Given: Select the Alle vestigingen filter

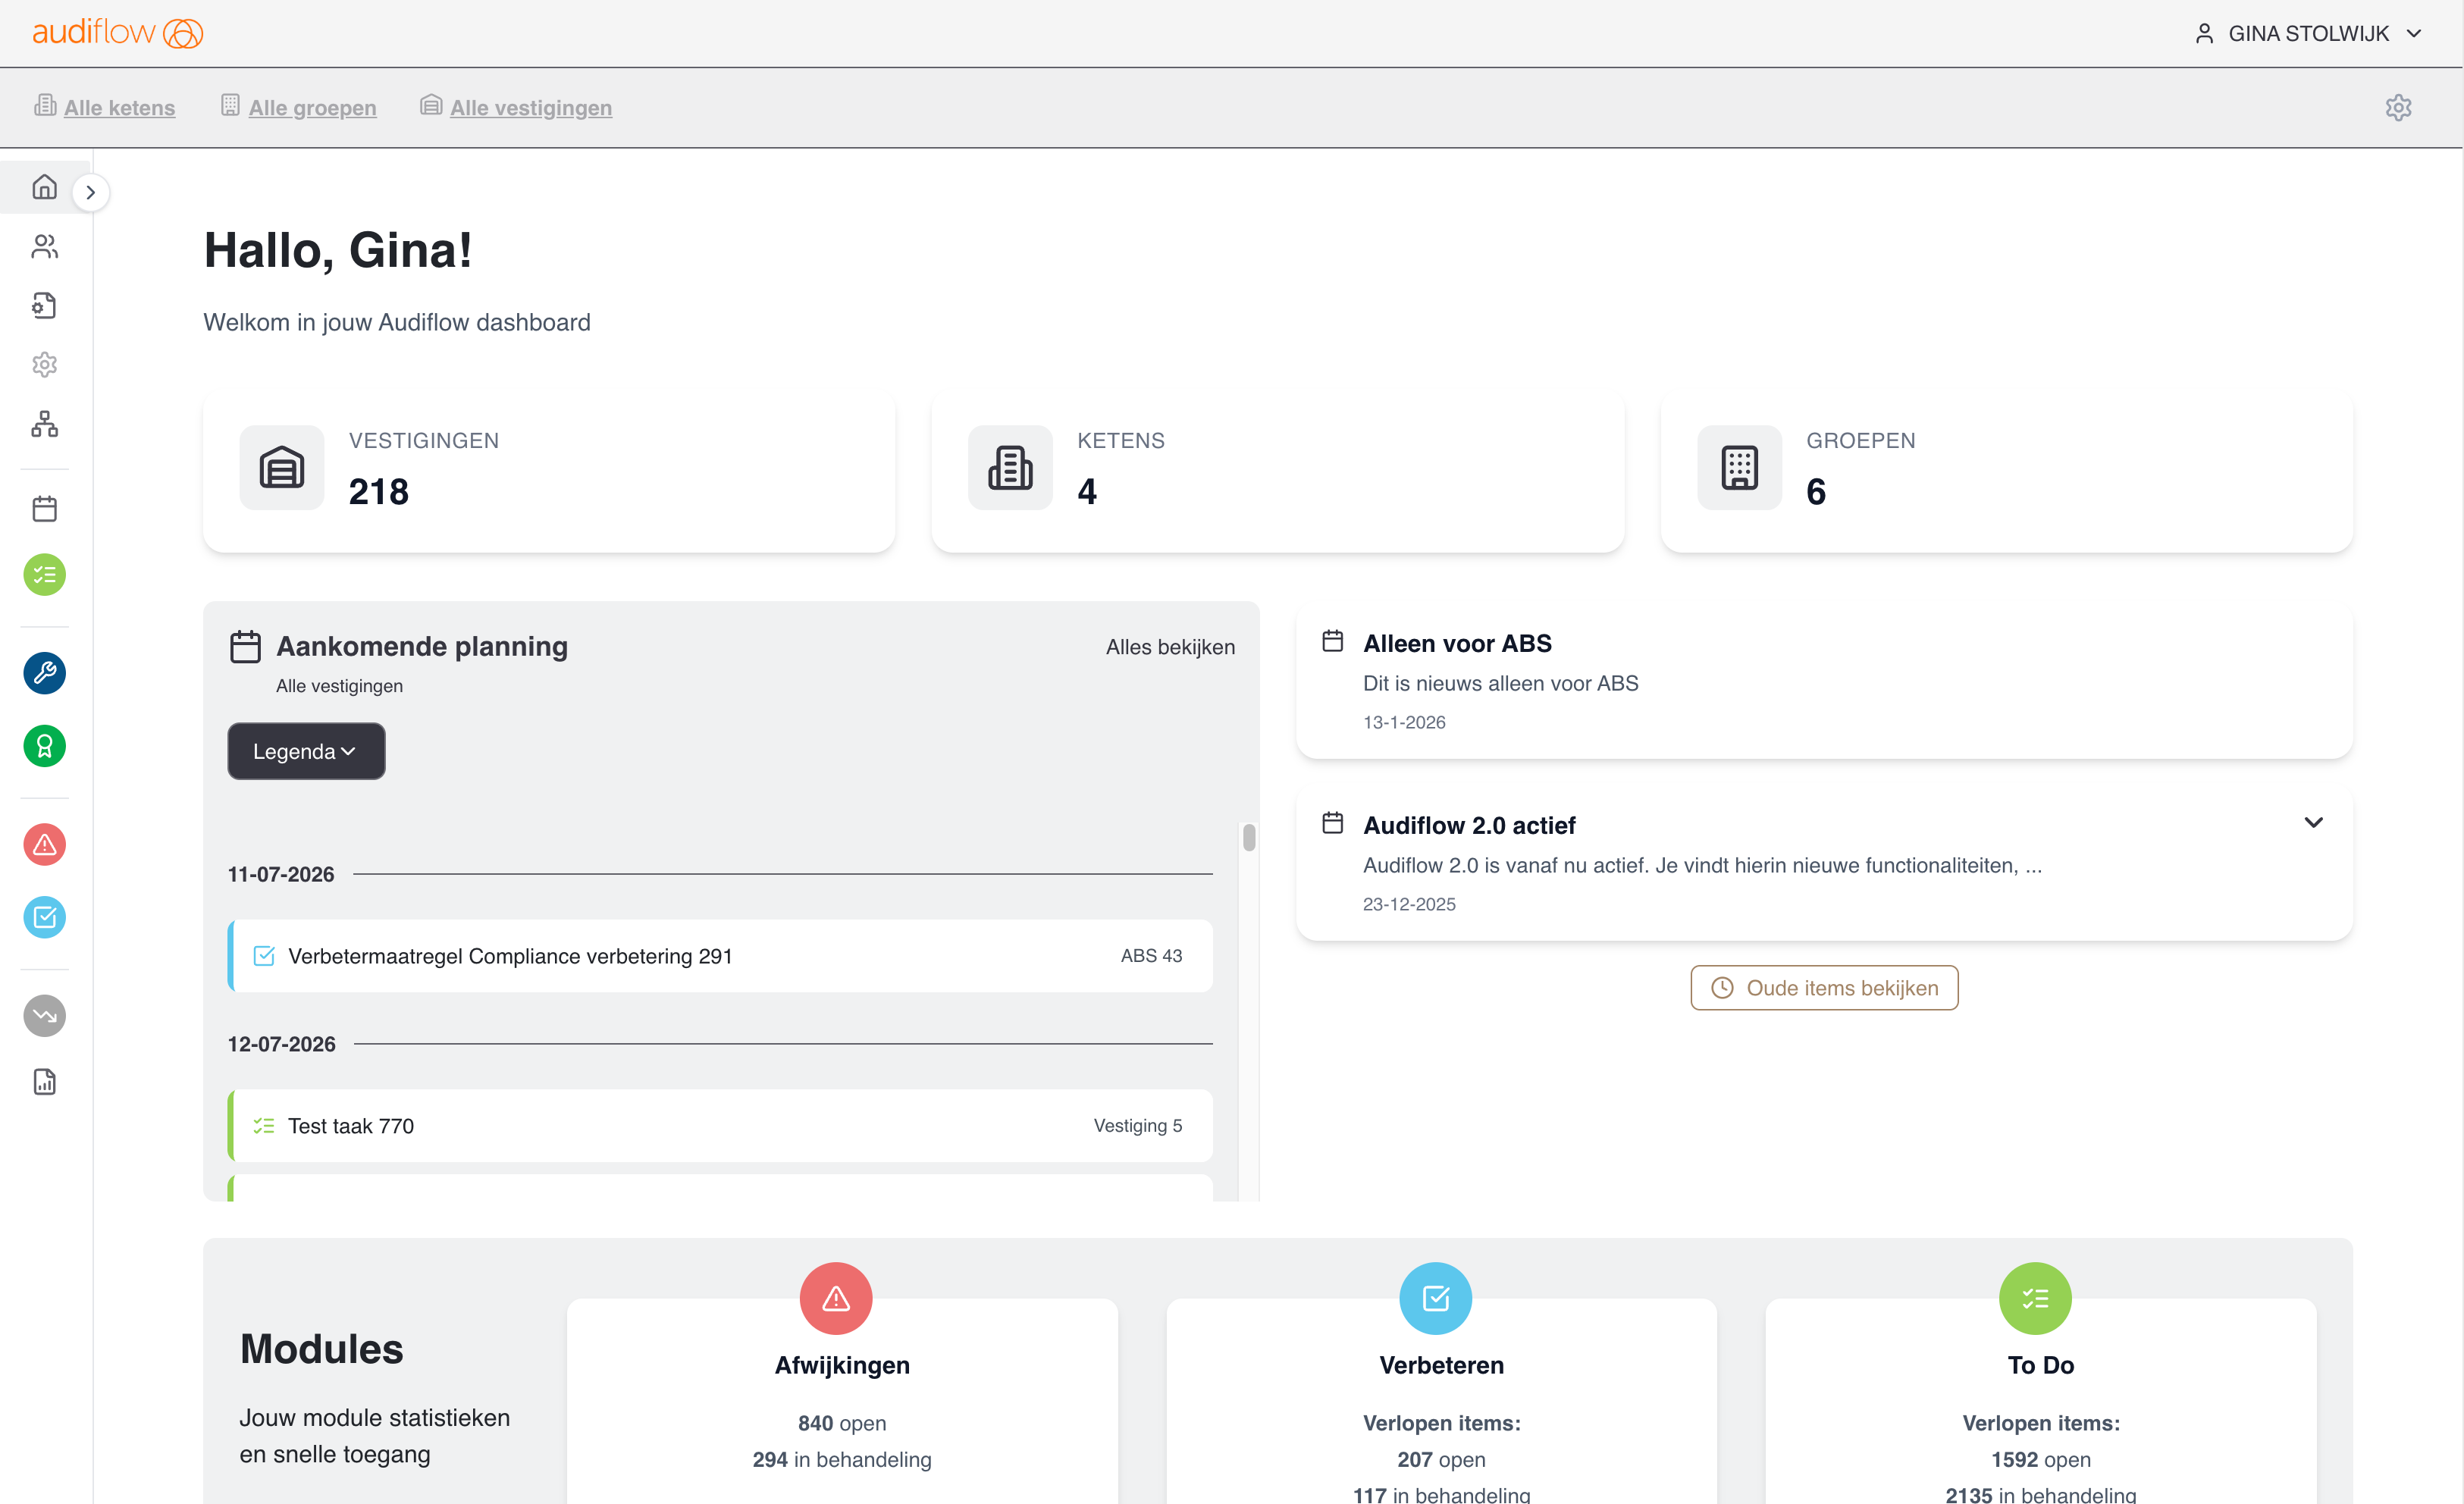Looking at the screenshot, I should (x=516, y=107).
